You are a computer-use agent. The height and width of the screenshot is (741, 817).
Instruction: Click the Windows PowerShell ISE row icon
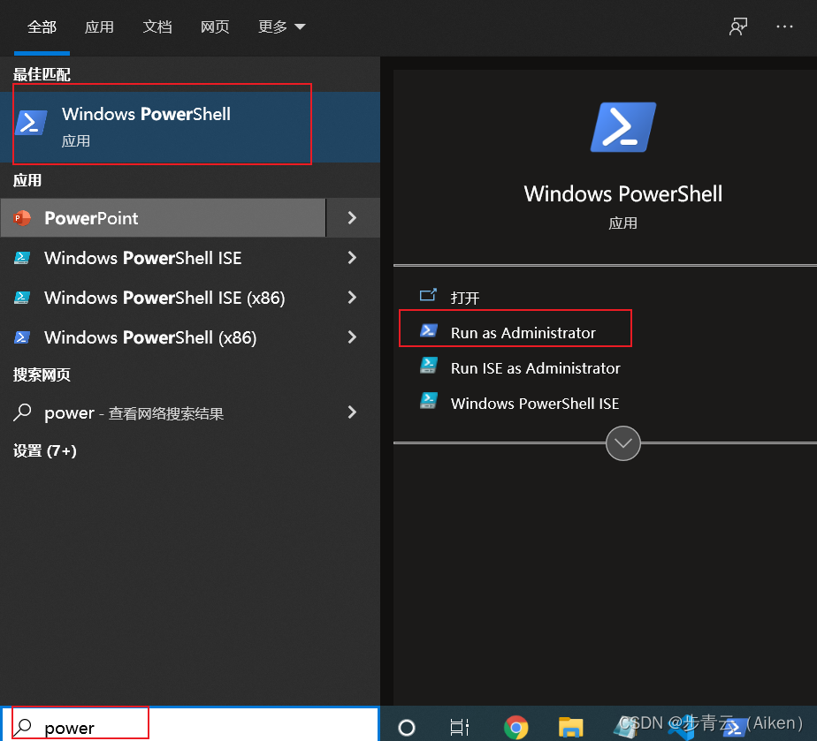click(22, 258)
